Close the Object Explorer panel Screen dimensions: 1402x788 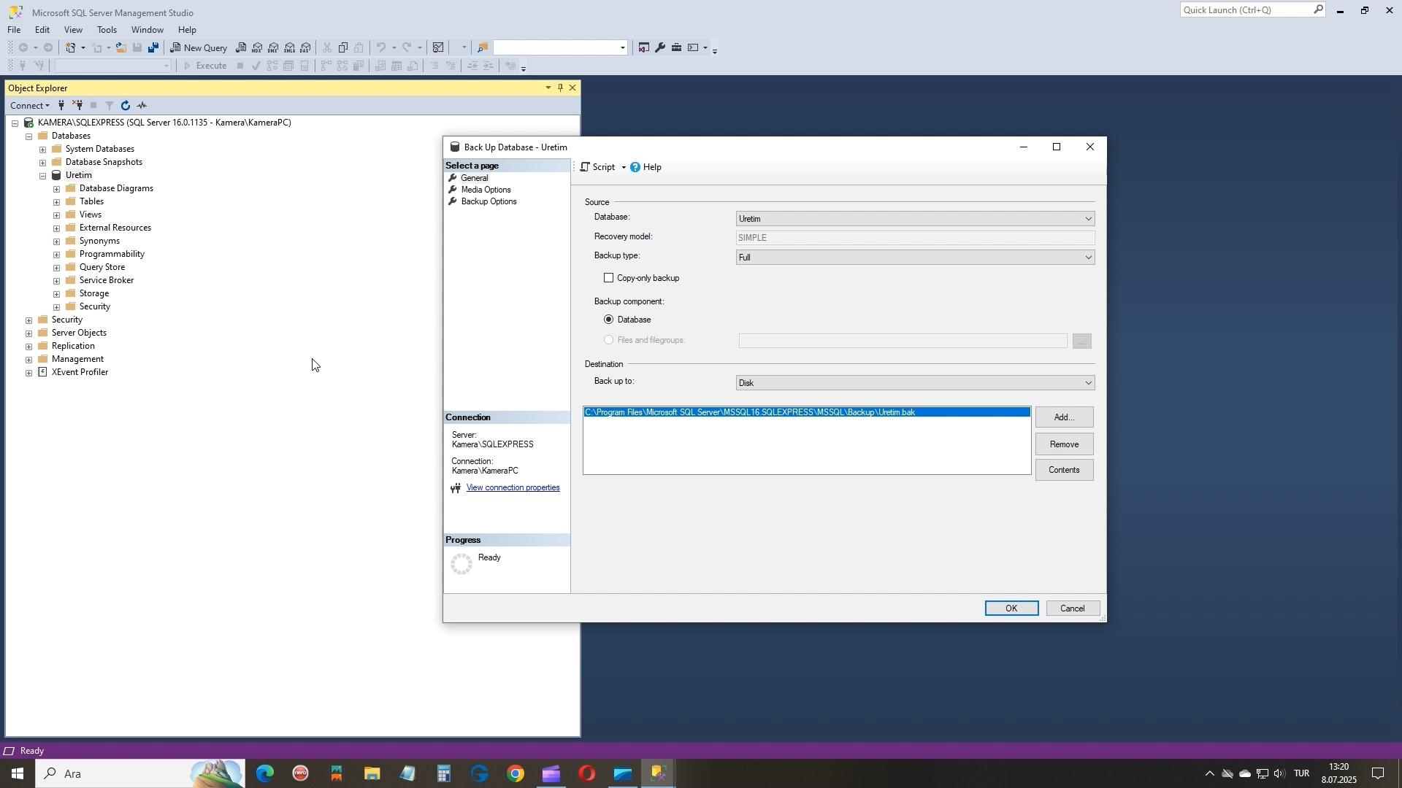click(572, 88)
